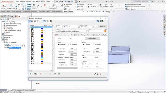Screen dimensions: 166x93
Task: Enable the İlerleme Z yaklaşma sadece checkbox
Action: (x=57, y=57)
